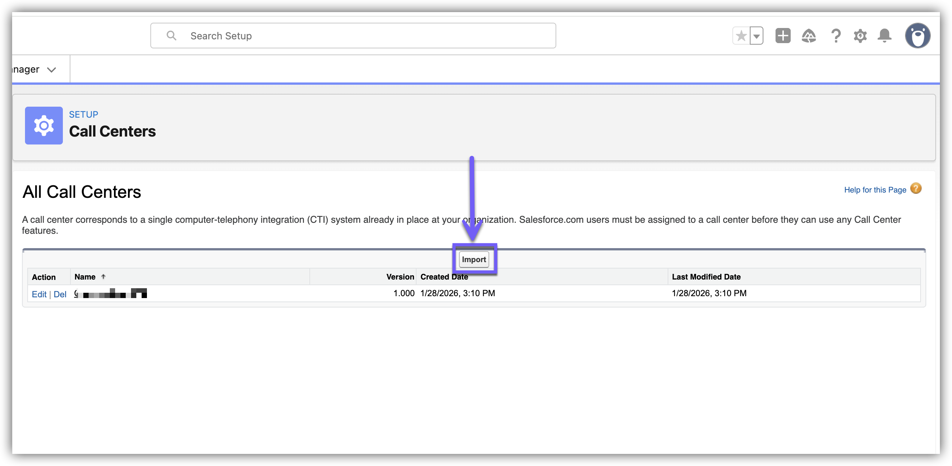Viewport: 952px width, 466px height.
Task: Open the Trailhead guidance icon
Action: (x=808, y=36)
